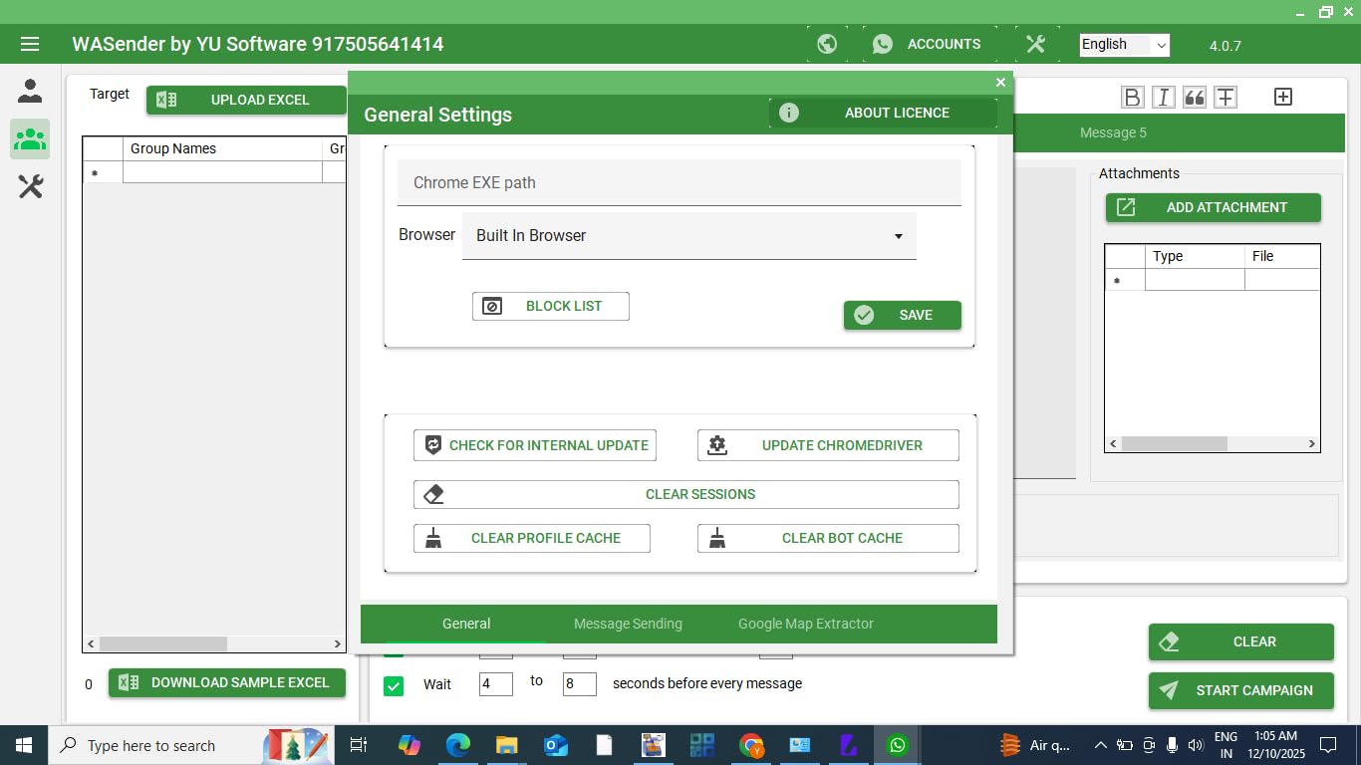Viewport: 1361px width, 765px height.
Task: Click the quote formatting icon
Action: pyautogui.click(x=1194, y=97)
